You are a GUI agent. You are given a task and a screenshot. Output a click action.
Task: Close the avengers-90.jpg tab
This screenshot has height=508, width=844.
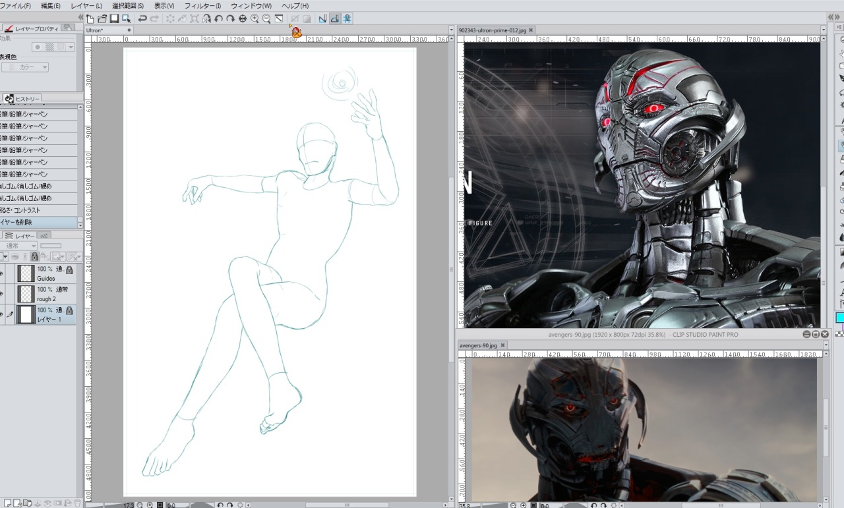coord(502,345)
